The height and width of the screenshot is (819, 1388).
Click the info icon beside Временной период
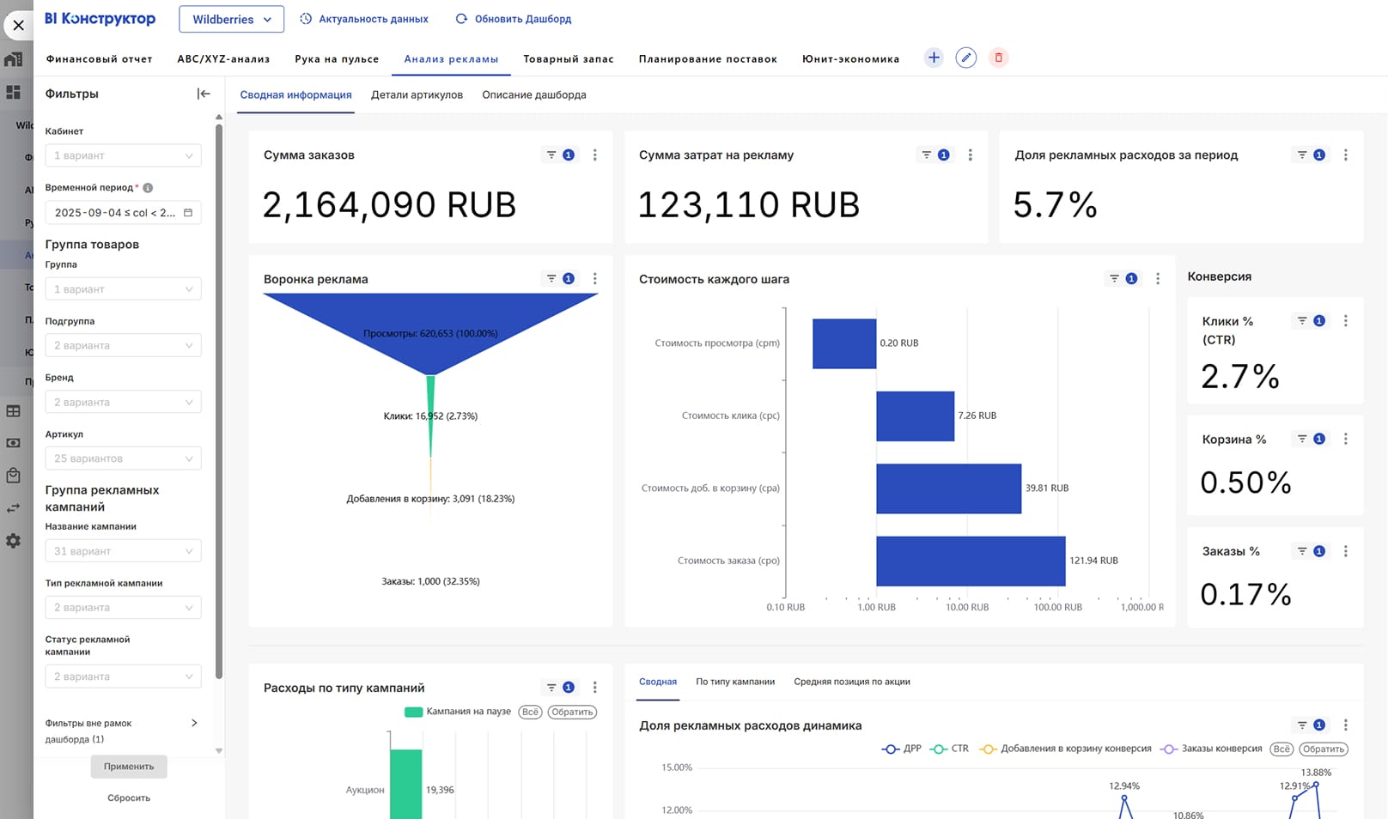point(148,188)
